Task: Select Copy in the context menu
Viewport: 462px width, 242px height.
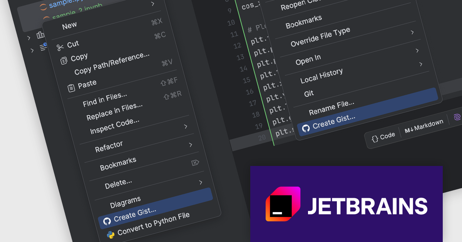Action: [79, 58]
